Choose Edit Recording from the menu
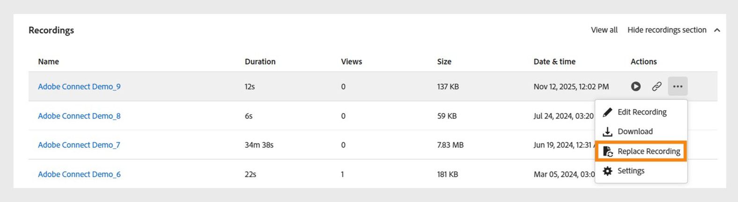The width and height of the screenshot is (738, 202). click(642, 112)
